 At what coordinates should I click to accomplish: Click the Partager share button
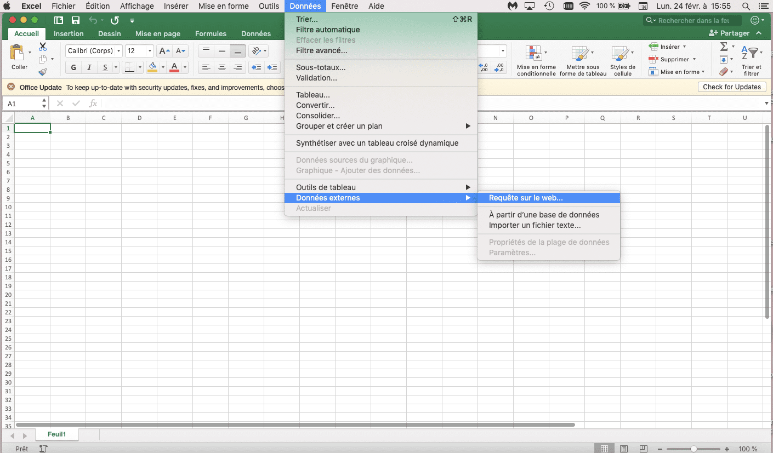click(x=729, y=33)
